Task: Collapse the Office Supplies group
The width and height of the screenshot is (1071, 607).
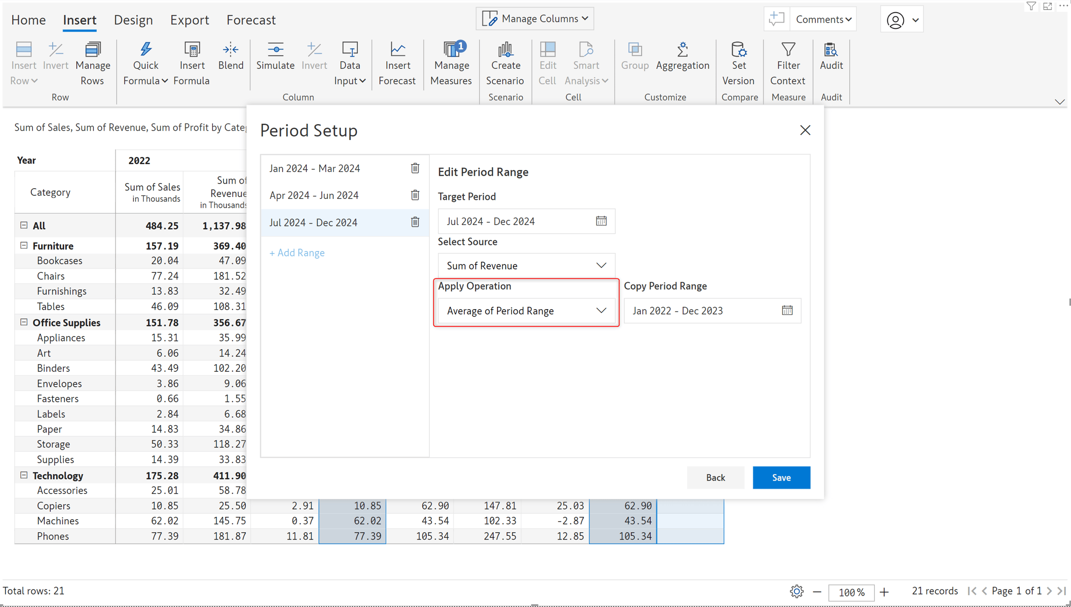Action: (x=24, y=322)
